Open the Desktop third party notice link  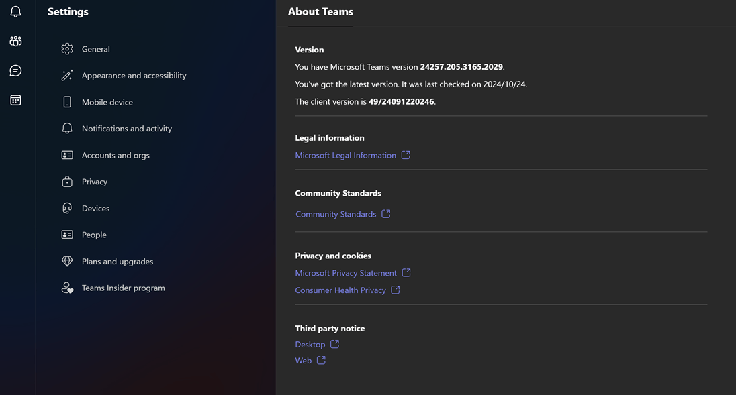click(310, 345)
